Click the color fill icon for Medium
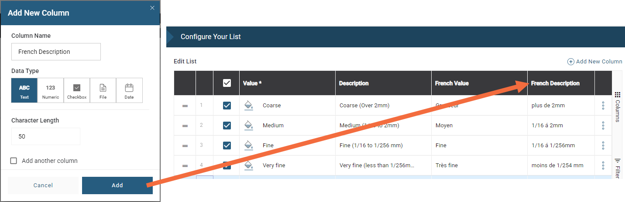Screen dimensions: 625x202 click(248, 126)
